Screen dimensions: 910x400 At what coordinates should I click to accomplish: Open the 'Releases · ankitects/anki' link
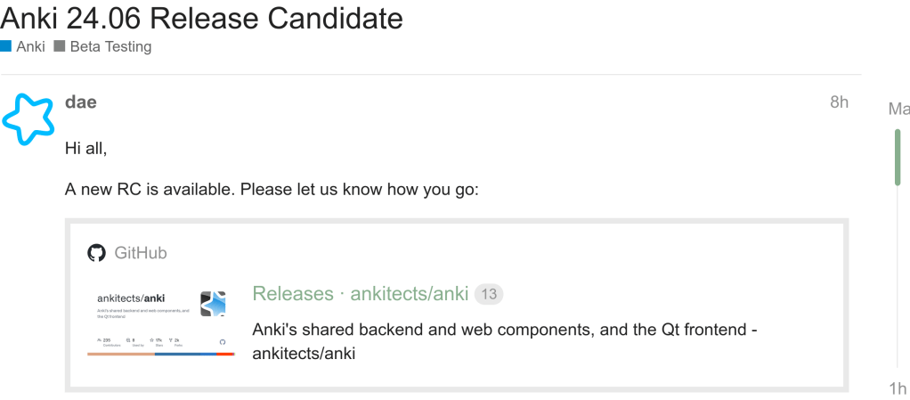click(x=361, y=294)
